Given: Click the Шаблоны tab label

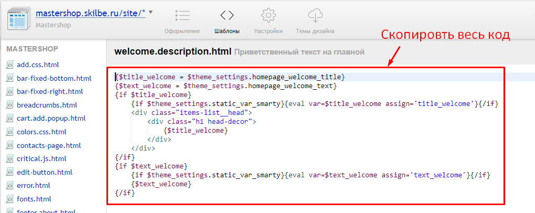Looking at the screenshot, I should [x=227, y=31].
